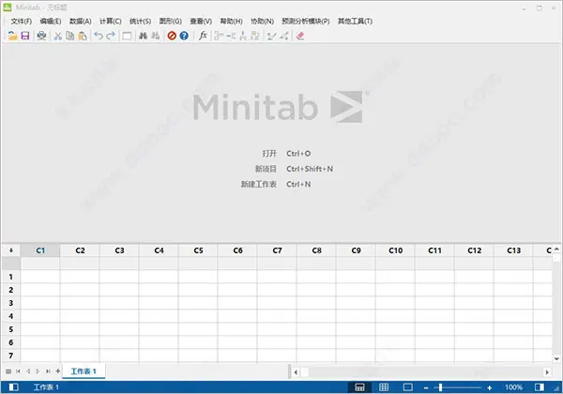
Task: Open the 编辑(E) menu
Action: pos(51,22)
